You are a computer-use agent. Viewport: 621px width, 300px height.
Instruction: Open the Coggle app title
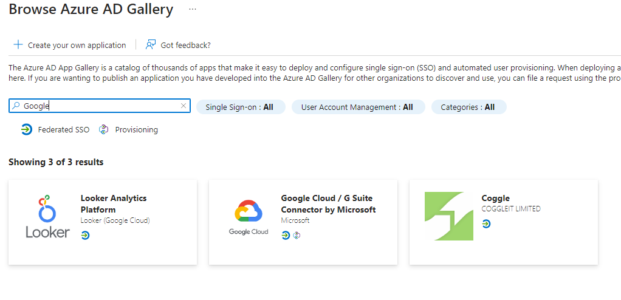(x=495, y=198)
